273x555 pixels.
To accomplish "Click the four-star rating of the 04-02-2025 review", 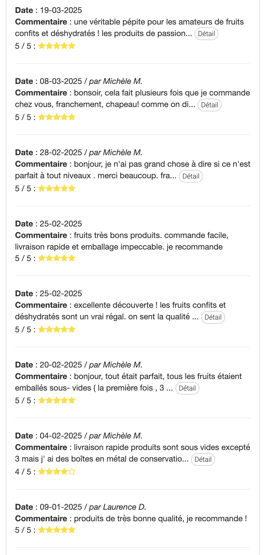I will coord(57,472).
